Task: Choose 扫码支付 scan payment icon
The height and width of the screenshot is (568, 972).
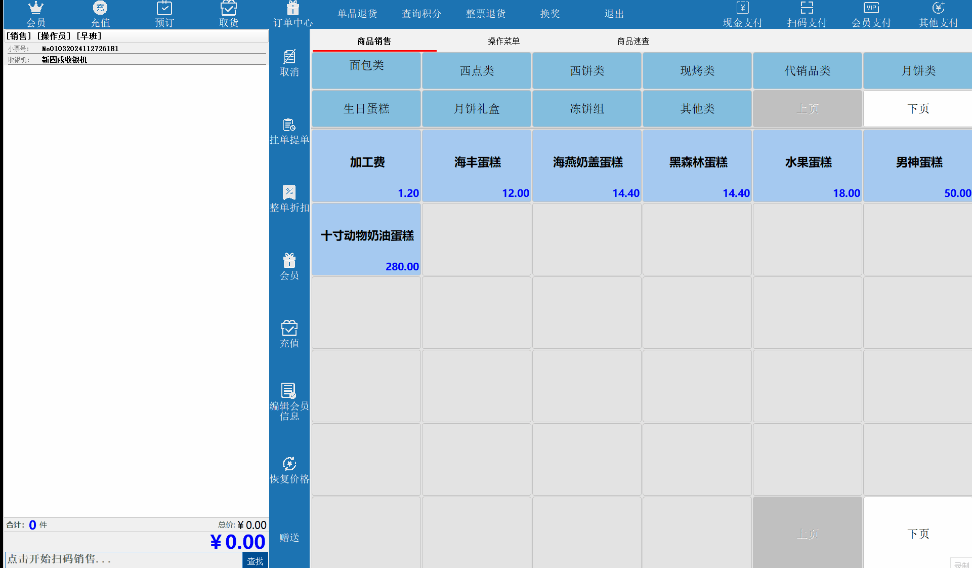Action: [807, 9]
